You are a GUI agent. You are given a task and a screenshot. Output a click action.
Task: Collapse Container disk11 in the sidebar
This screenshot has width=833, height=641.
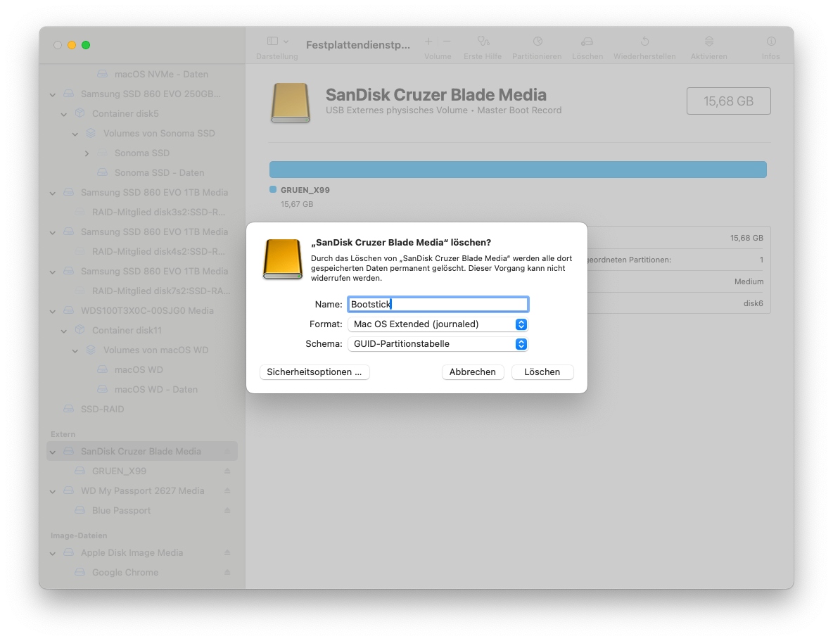click(x=64, y=331)
